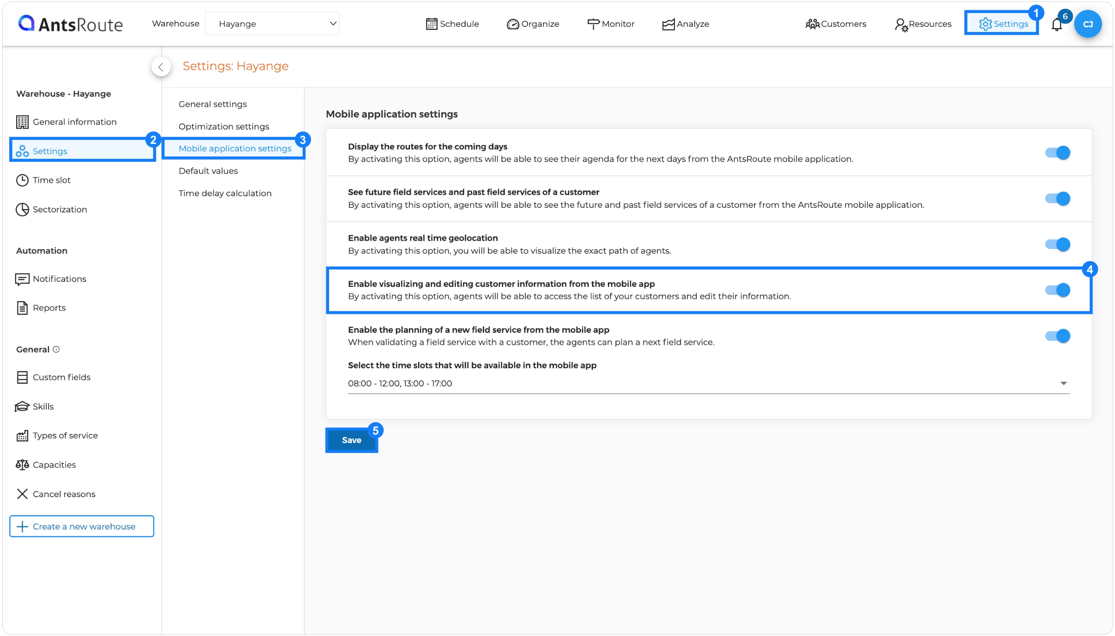
Task: Click the Monitor signpost icon
Action: [593, 24]
